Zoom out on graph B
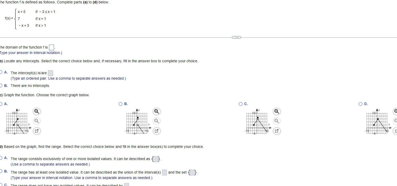397x186 pixels. click(156, 121)
